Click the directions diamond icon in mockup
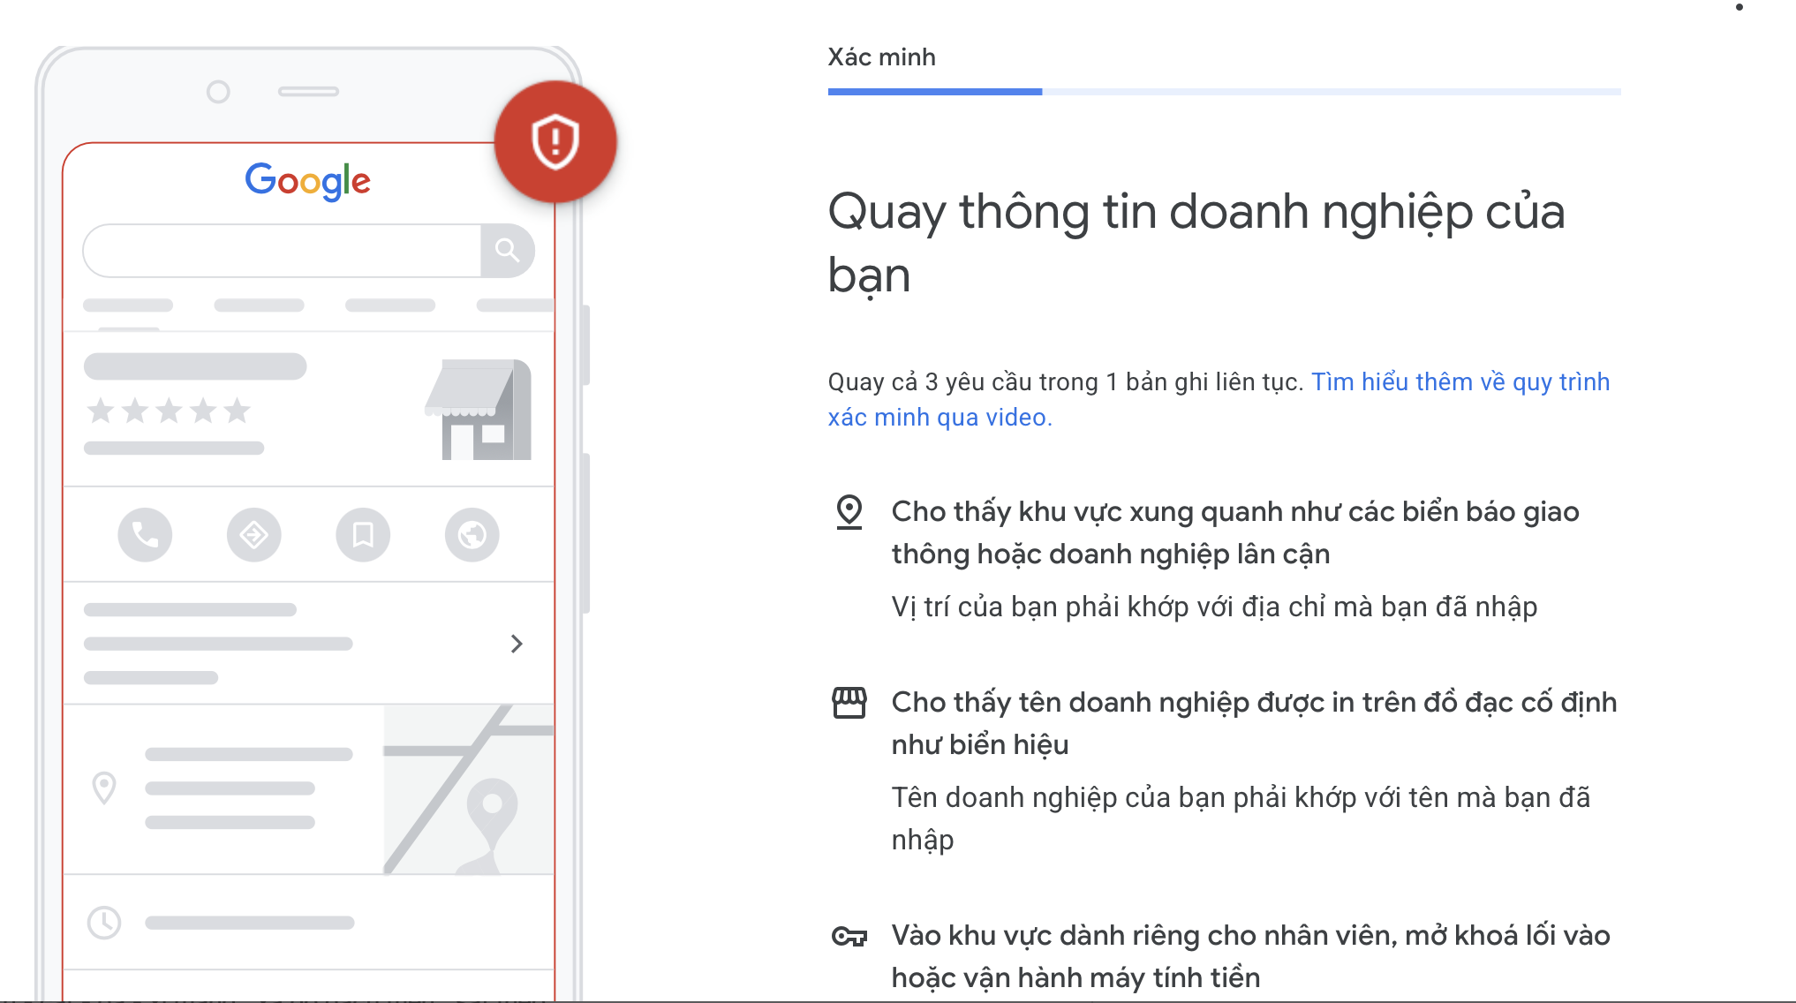Viewport: 1796px width, 1003px height. click(254, 534)
